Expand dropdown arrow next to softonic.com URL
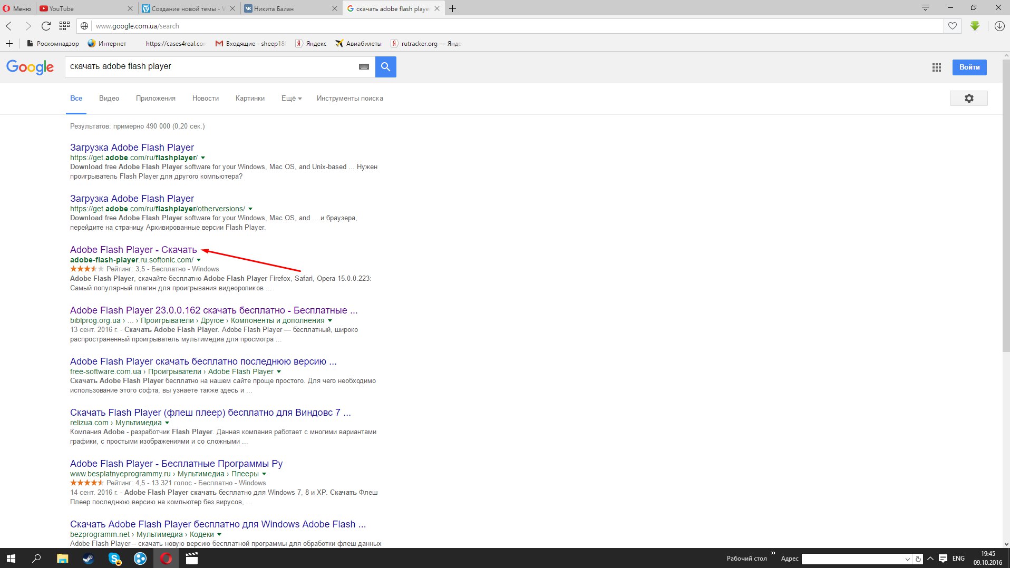 pyautogui.click(x=199, y=260)
